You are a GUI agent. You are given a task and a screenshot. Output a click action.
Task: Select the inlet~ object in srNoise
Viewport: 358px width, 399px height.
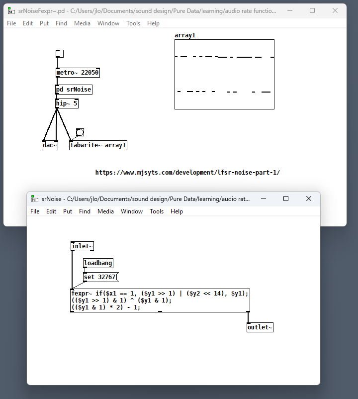(x=82, y=246)
